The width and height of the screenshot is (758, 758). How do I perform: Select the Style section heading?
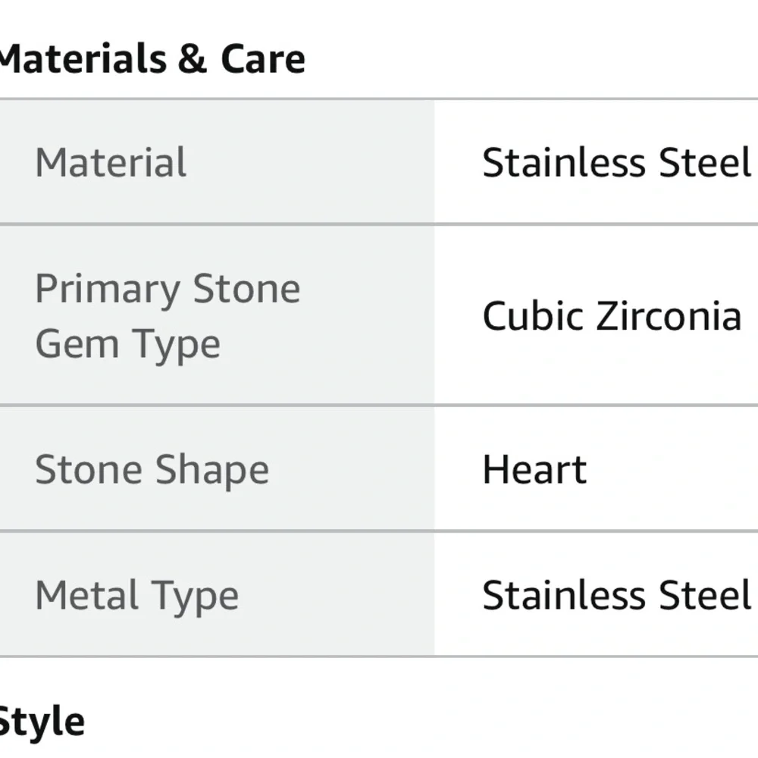click(x=42, y=722)
